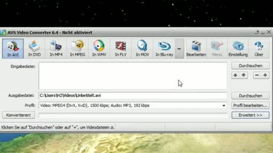Click the Profil bearbeiten... button
This screenshot has width=273, height=153.
pos(250,105)
